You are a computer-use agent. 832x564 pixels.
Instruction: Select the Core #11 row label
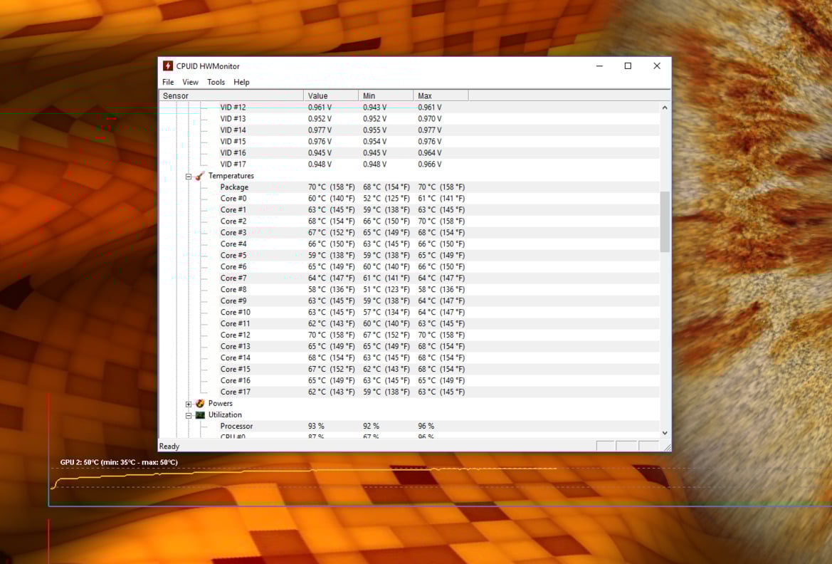pyautogui.click(x=235, y=324)
